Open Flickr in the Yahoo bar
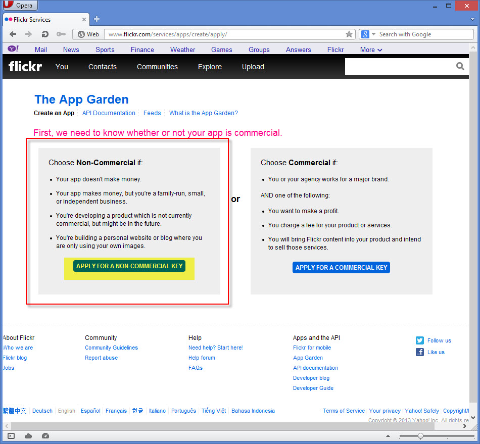480x444 pixels. pyautogui.click(x=335, y=50)
